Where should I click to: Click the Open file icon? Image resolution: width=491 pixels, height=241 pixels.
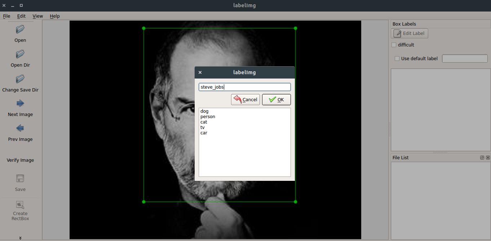point(20,29)
